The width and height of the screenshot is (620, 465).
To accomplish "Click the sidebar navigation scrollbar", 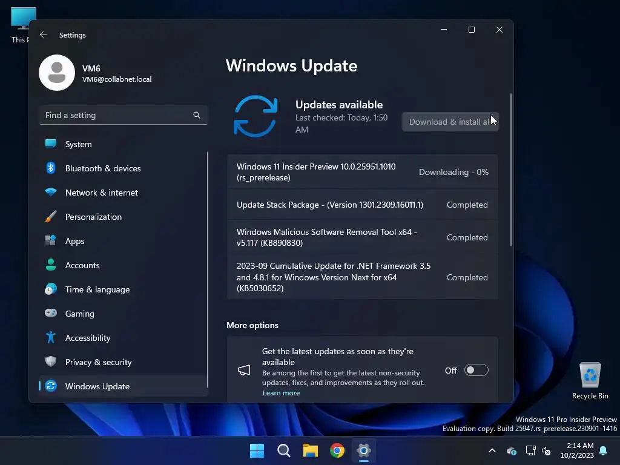I will click(207, 269).
